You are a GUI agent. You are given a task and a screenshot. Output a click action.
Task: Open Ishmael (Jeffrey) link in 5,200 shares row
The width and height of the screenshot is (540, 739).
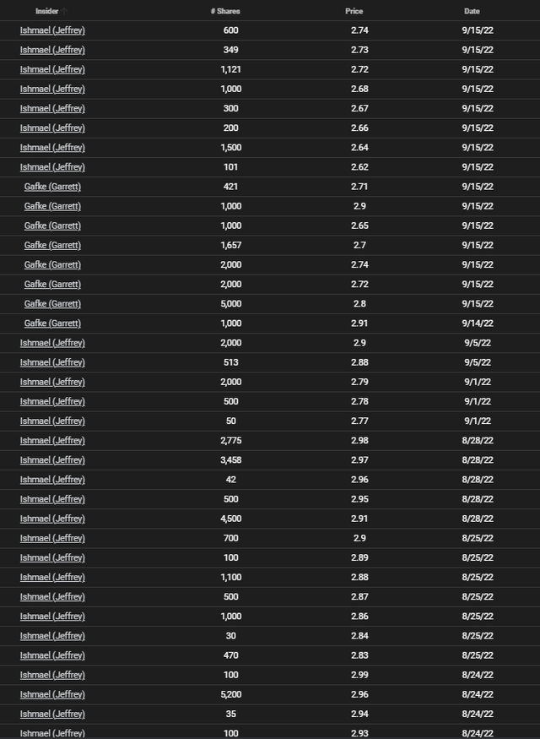click(52, 695)
